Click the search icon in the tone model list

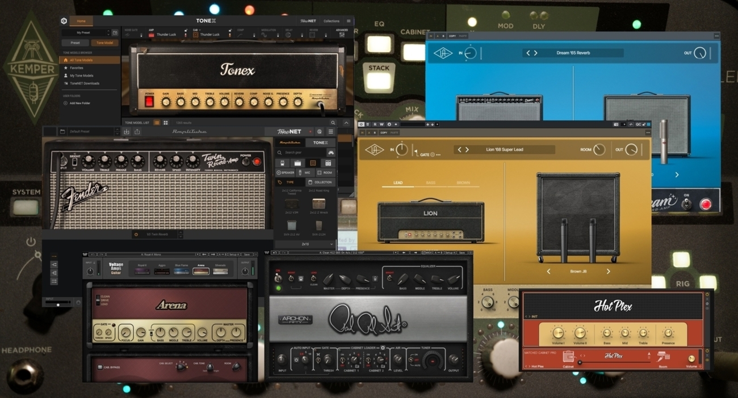pyautogui.click(x=333, y=122)
